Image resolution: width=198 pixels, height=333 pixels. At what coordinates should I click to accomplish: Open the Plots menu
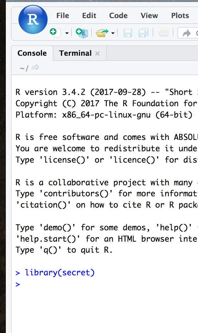pyautogui.click(x=180, y=16)
